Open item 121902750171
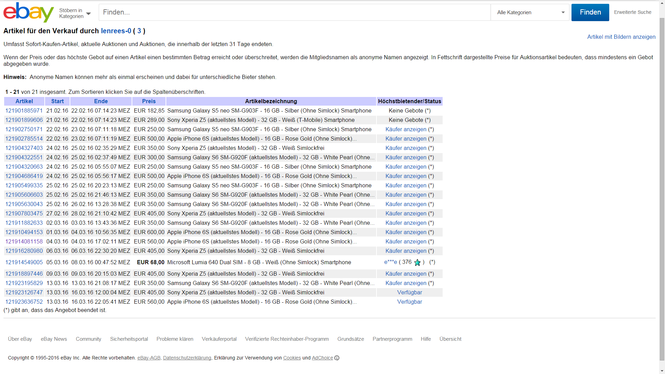 pos(24,129)
